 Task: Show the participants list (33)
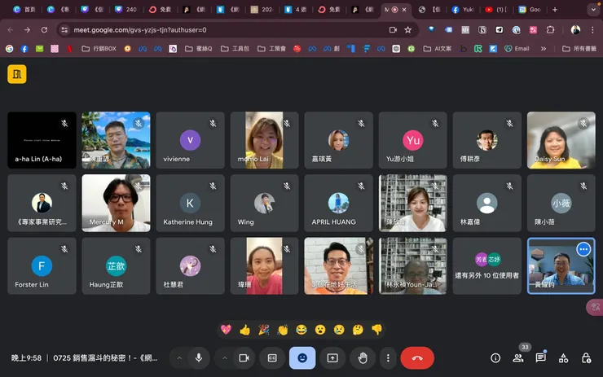tap(518, 358)
